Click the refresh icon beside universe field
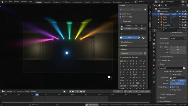 (x=145, y=53)
